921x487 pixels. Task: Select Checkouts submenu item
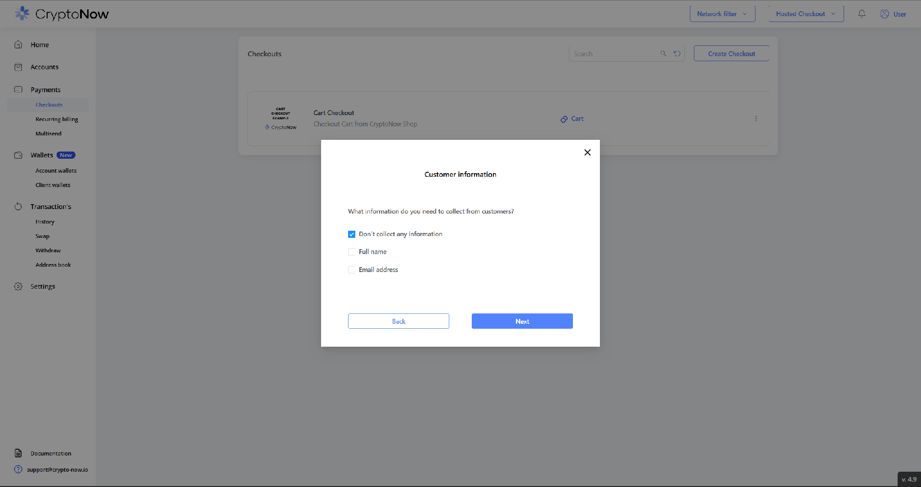coord(49,105)
